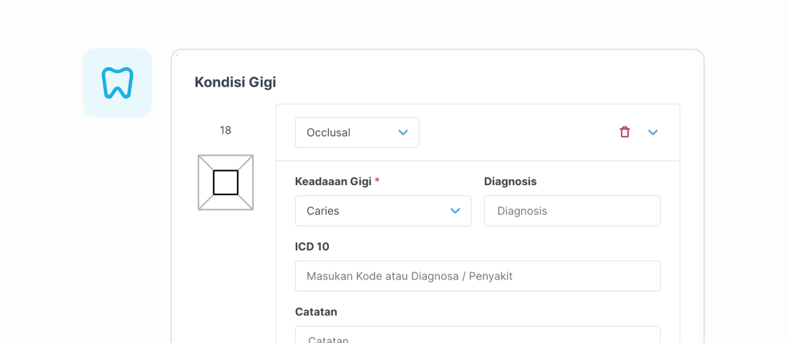Click tooth number 18 label

226,130
